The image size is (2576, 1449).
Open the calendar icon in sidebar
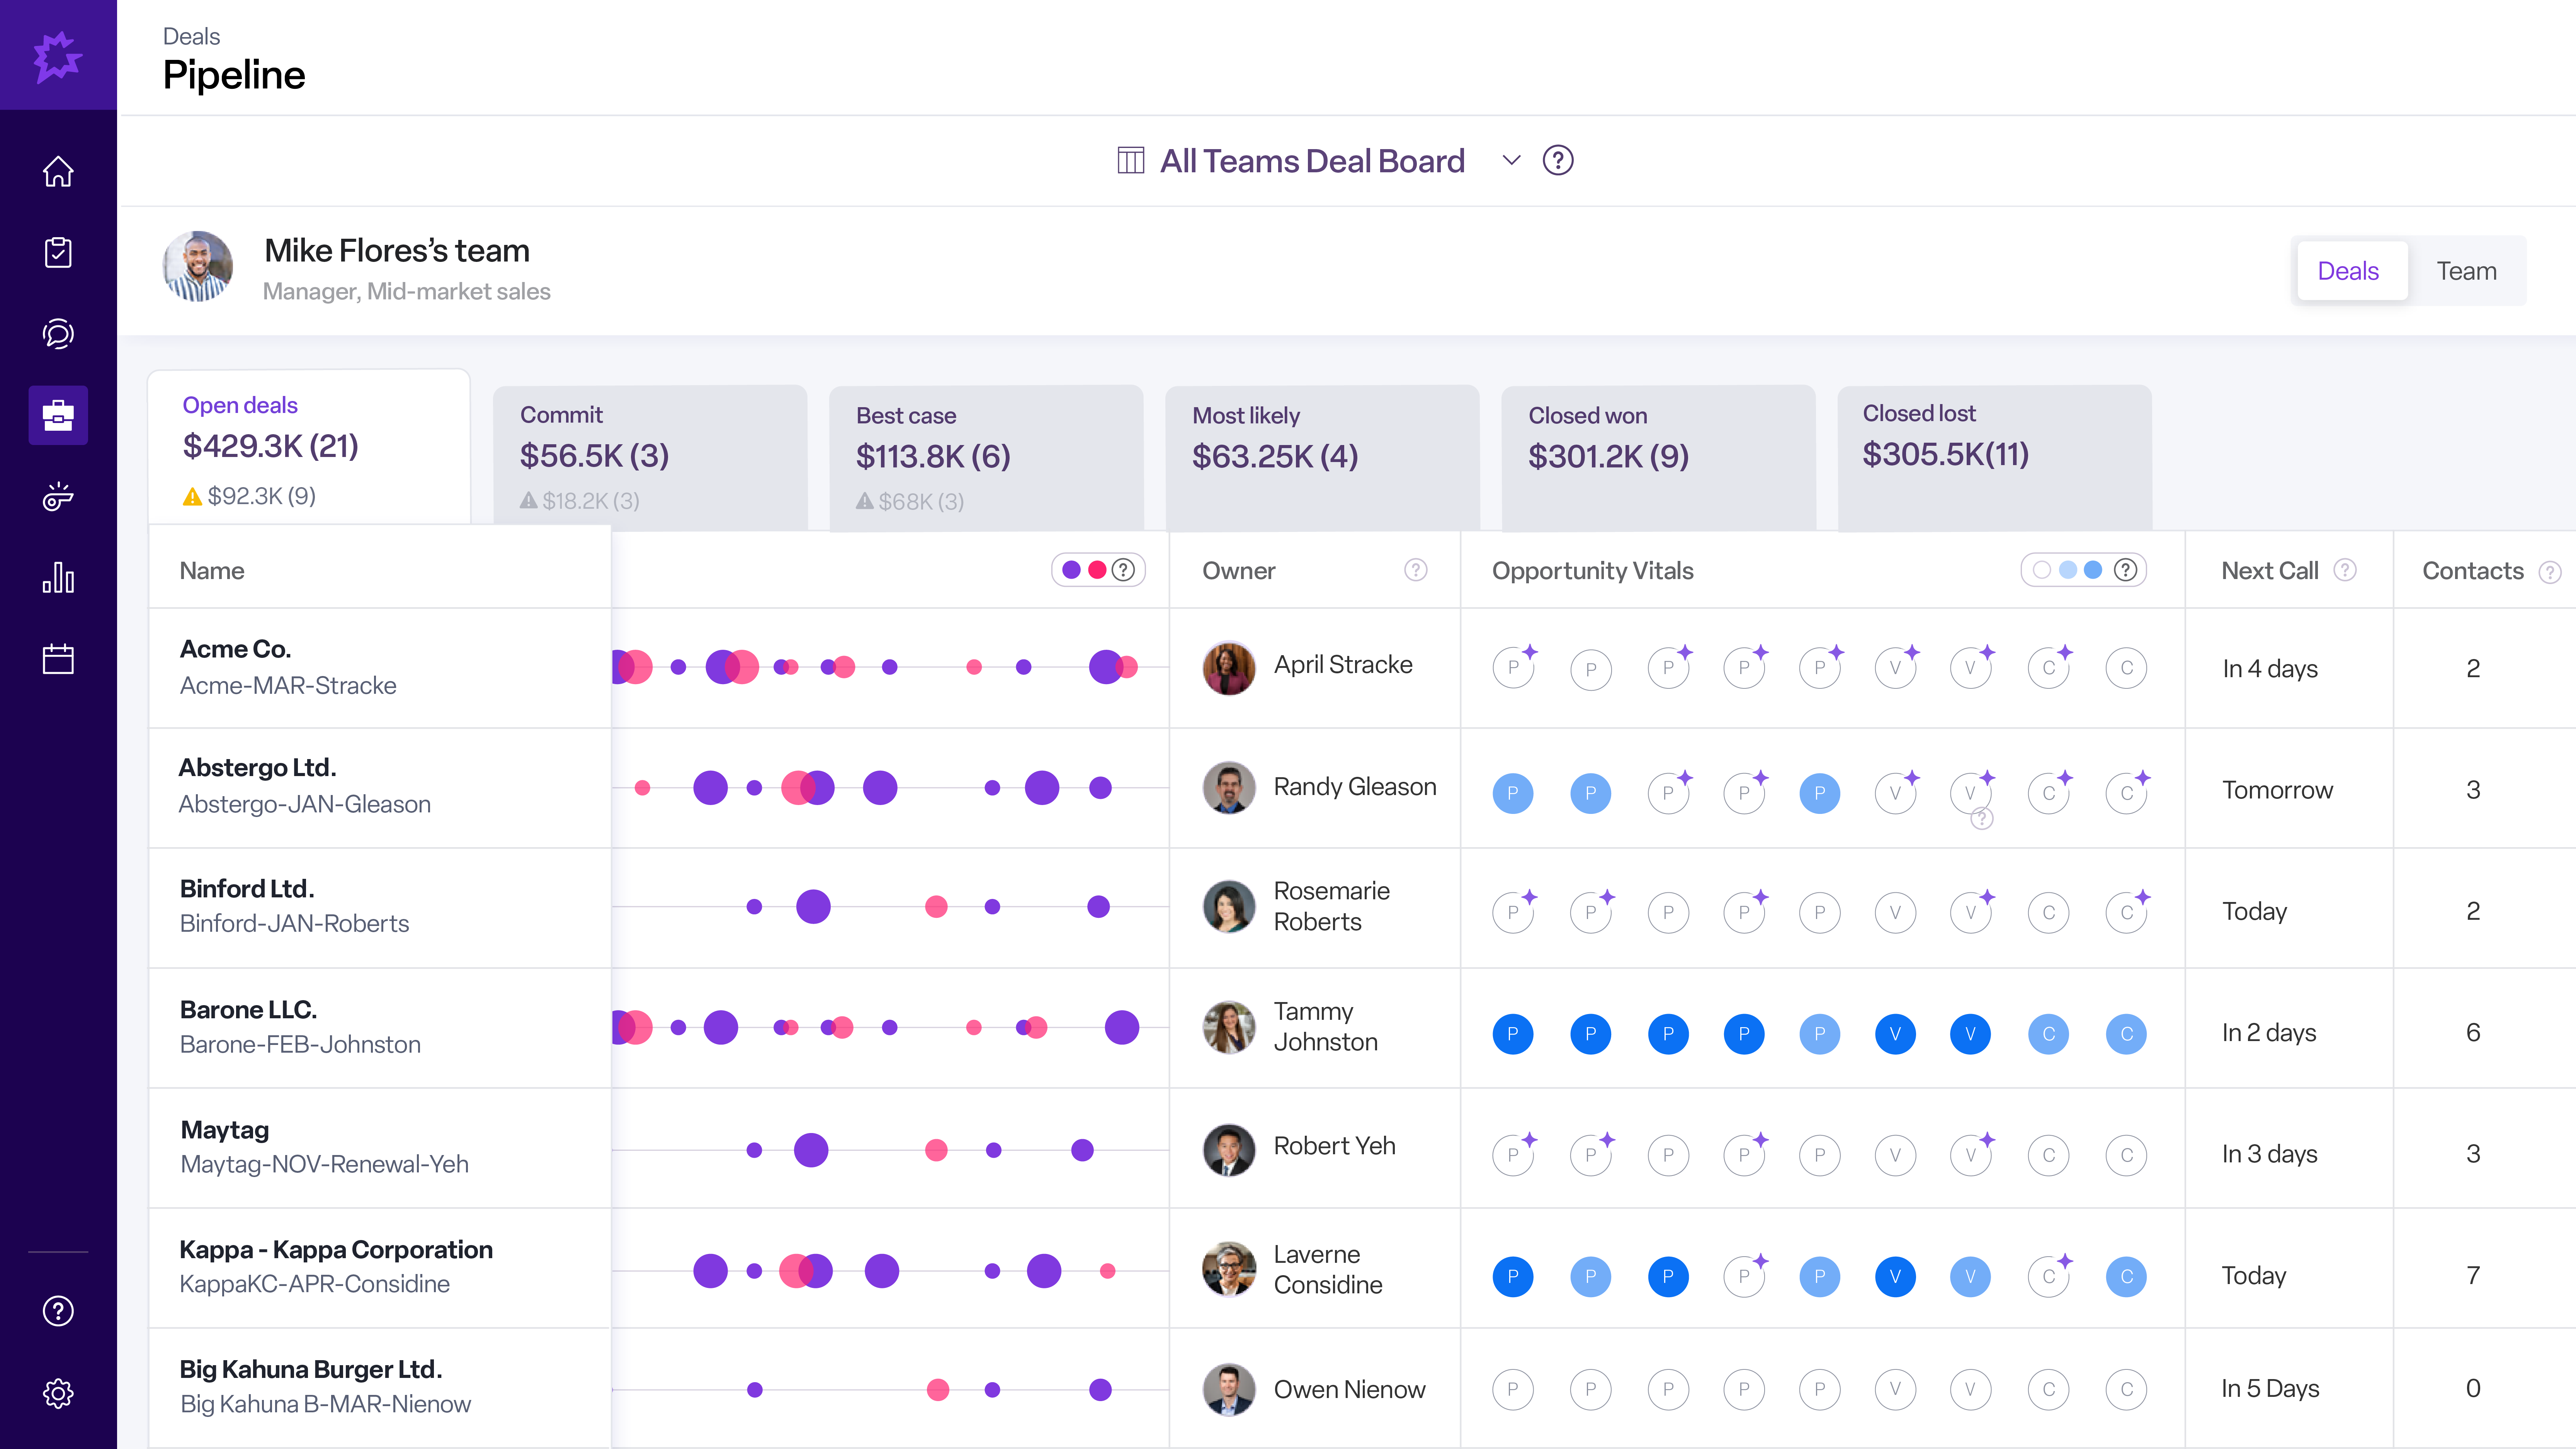pyautogui.click(x=58, y=659)
